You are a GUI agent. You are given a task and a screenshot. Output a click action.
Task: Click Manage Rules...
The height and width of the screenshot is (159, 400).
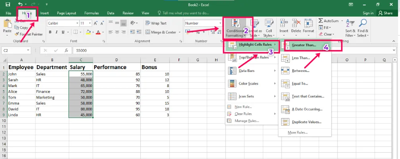pyautogui.click(x=247, y=121)
